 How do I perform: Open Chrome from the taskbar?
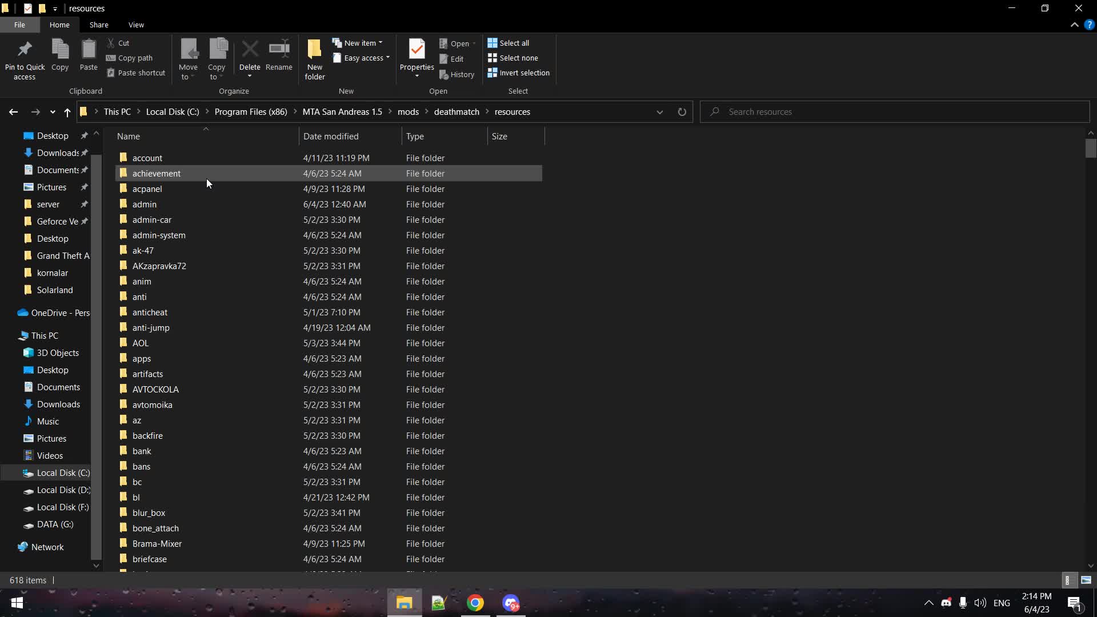pos(475,603)
